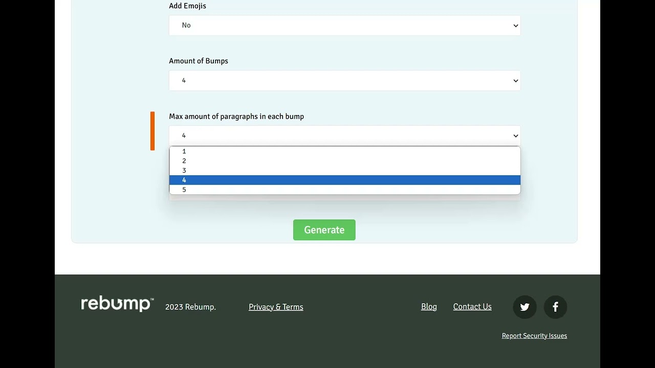Click the Amount of Bumps label

[199, 61]
